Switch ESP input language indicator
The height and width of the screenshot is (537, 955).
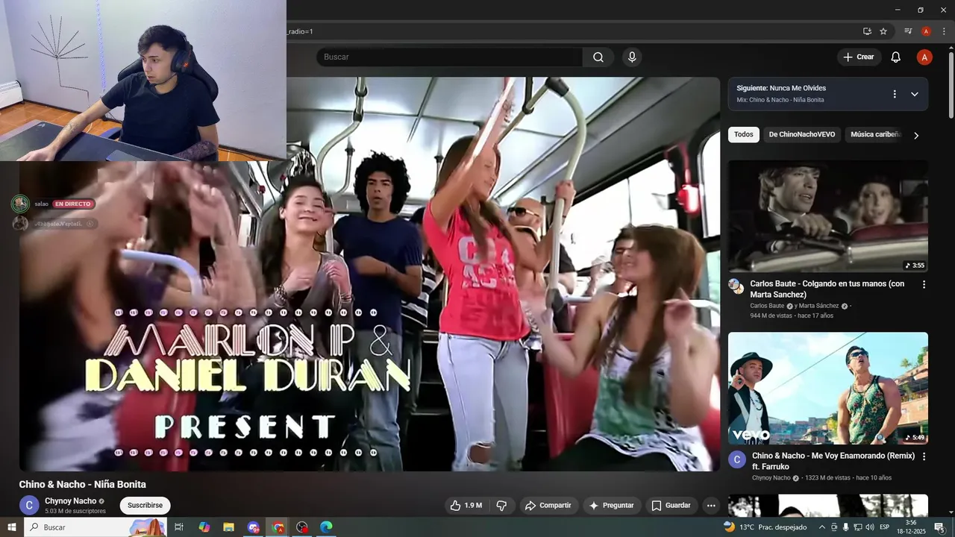click(x=885, y=527)
